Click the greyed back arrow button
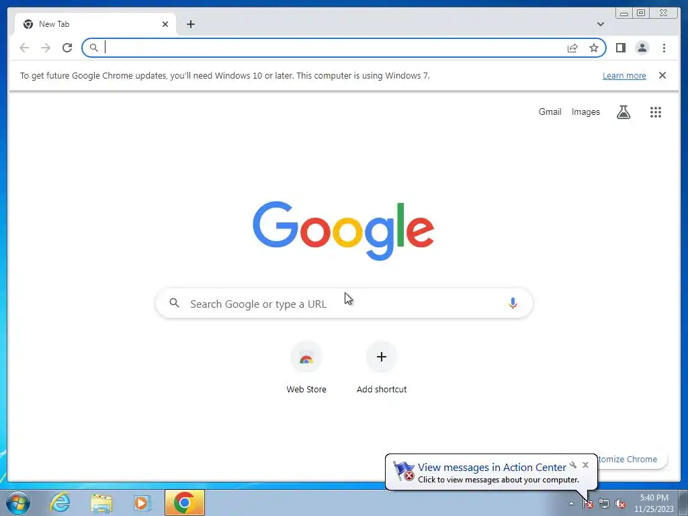This screenshot has height=516, width=688. [x=24, y=48]
